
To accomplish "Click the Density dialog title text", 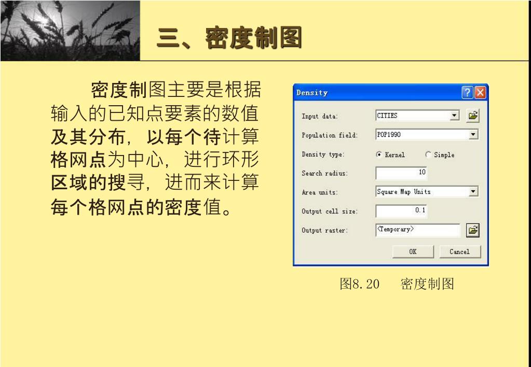I will click(312, 93).
